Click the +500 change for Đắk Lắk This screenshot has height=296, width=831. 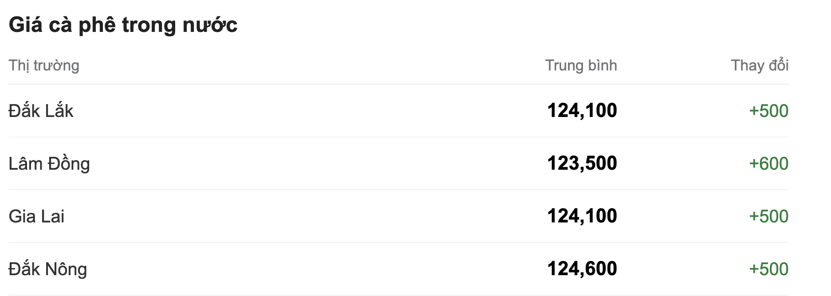pos(768,111)
